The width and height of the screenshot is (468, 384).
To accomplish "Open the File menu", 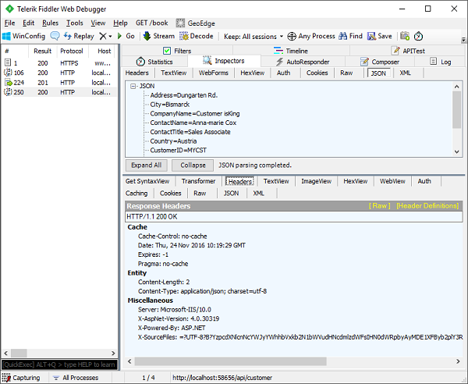I will 9,23.
